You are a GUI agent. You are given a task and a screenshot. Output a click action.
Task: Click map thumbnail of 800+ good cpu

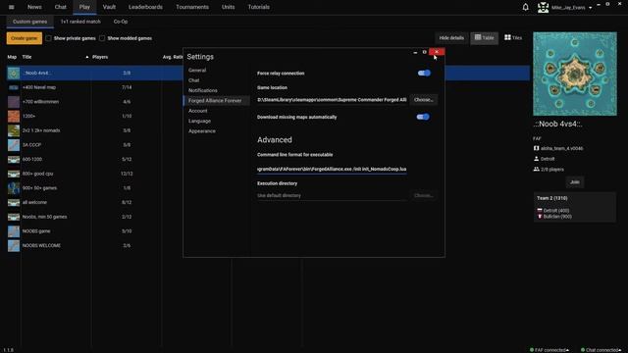(x=14, y=174)
